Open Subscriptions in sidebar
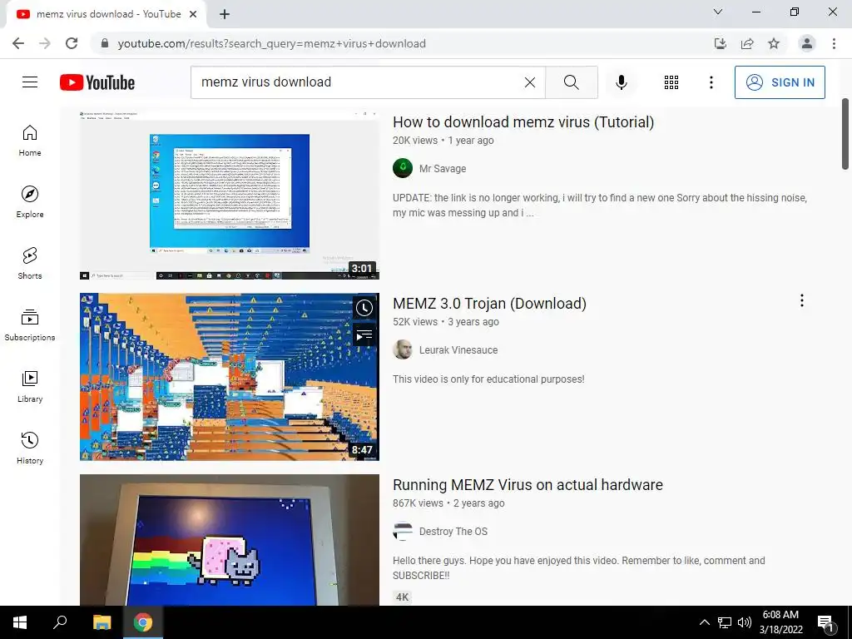This screenshot has width=852, height=639. point(30,325)
